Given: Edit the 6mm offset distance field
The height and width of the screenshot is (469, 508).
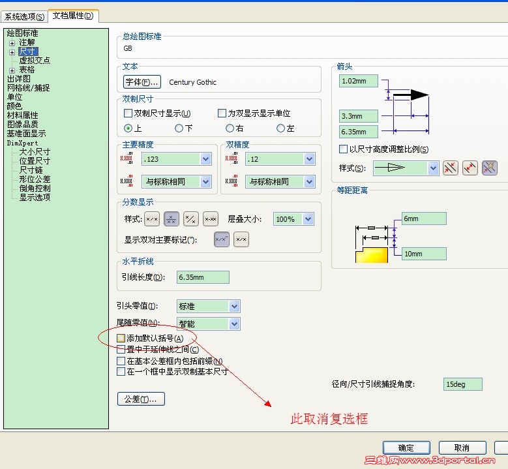Looking at the screenshot, I should pyautogui.click(x=424, y=219).
